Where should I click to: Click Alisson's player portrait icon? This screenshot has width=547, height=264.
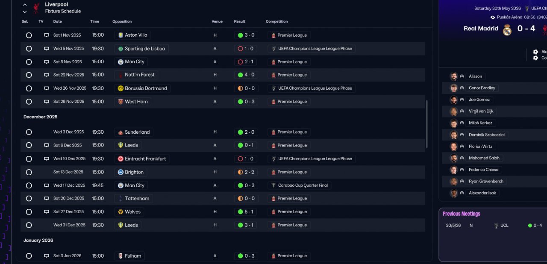453,76
